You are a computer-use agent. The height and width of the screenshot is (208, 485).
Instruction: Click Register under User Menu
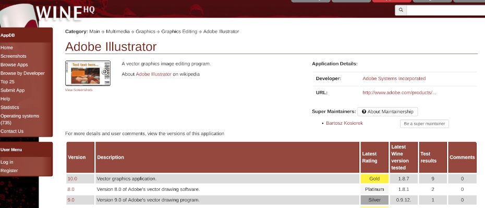(9, 171)
